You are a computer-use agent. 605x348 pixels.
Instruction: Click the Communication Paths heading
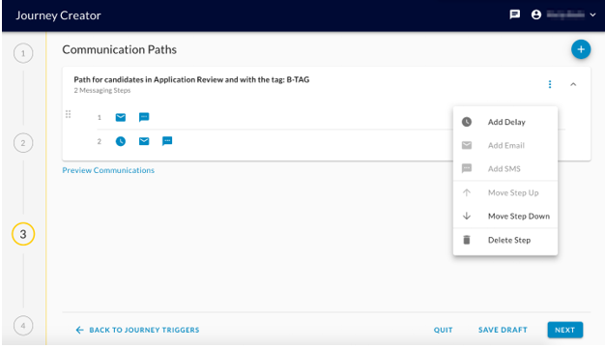119,49
